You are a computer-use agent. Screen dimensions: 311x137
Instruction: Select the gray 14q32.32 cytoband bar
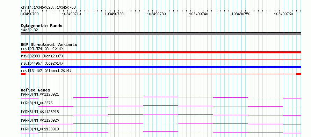[x=161, y=34]
